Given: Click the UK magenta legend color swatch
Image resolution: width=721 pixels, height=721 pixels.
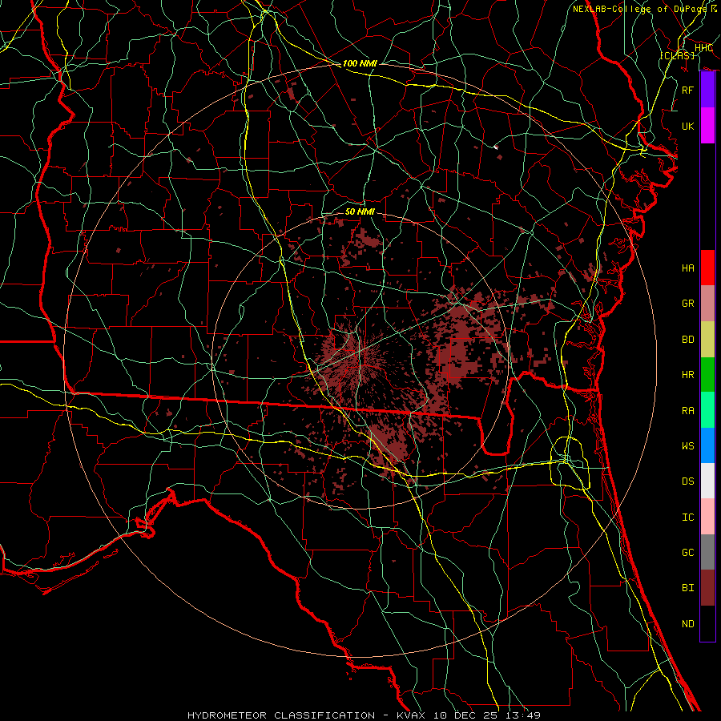Looking at the screenshot, I should pyautogui.click(x=707, y=126).
